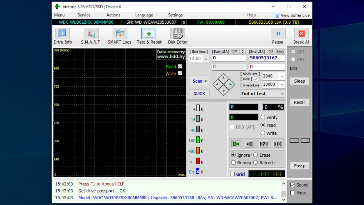Click the left arrow on the navigation diamond
This screenshot has height=205, width=364.
point(217,84)
